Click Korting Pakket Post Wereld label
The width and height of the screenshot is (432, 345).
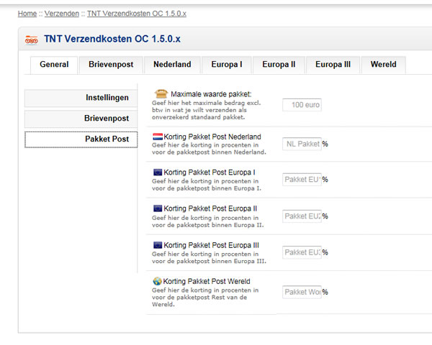pyautogui.click(x=207, y=281)
